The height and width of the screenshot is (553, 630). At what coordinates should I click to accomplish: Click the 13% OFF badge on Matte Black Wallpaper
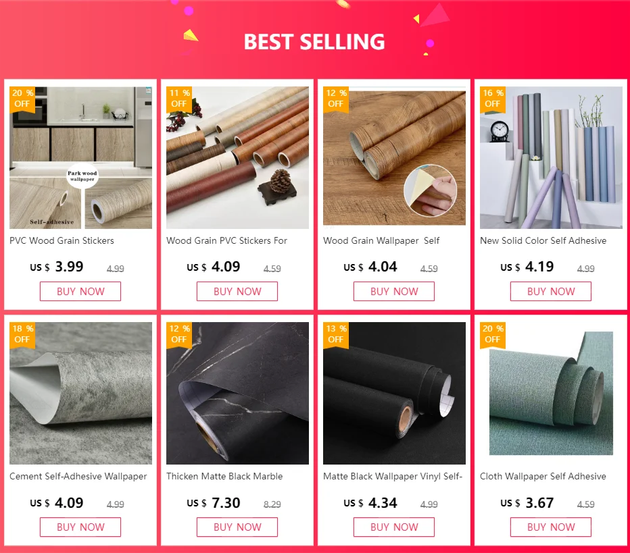pyautogui.click(x=336, y=334)
